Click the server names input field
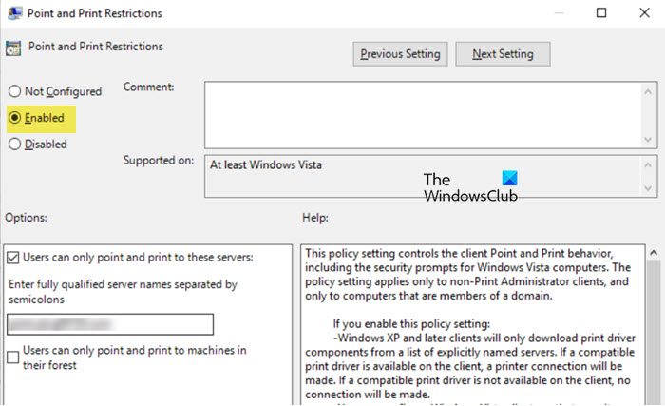The height and width of the screenshot is (406, 665). pyautogui.click(x=109, y=324)
